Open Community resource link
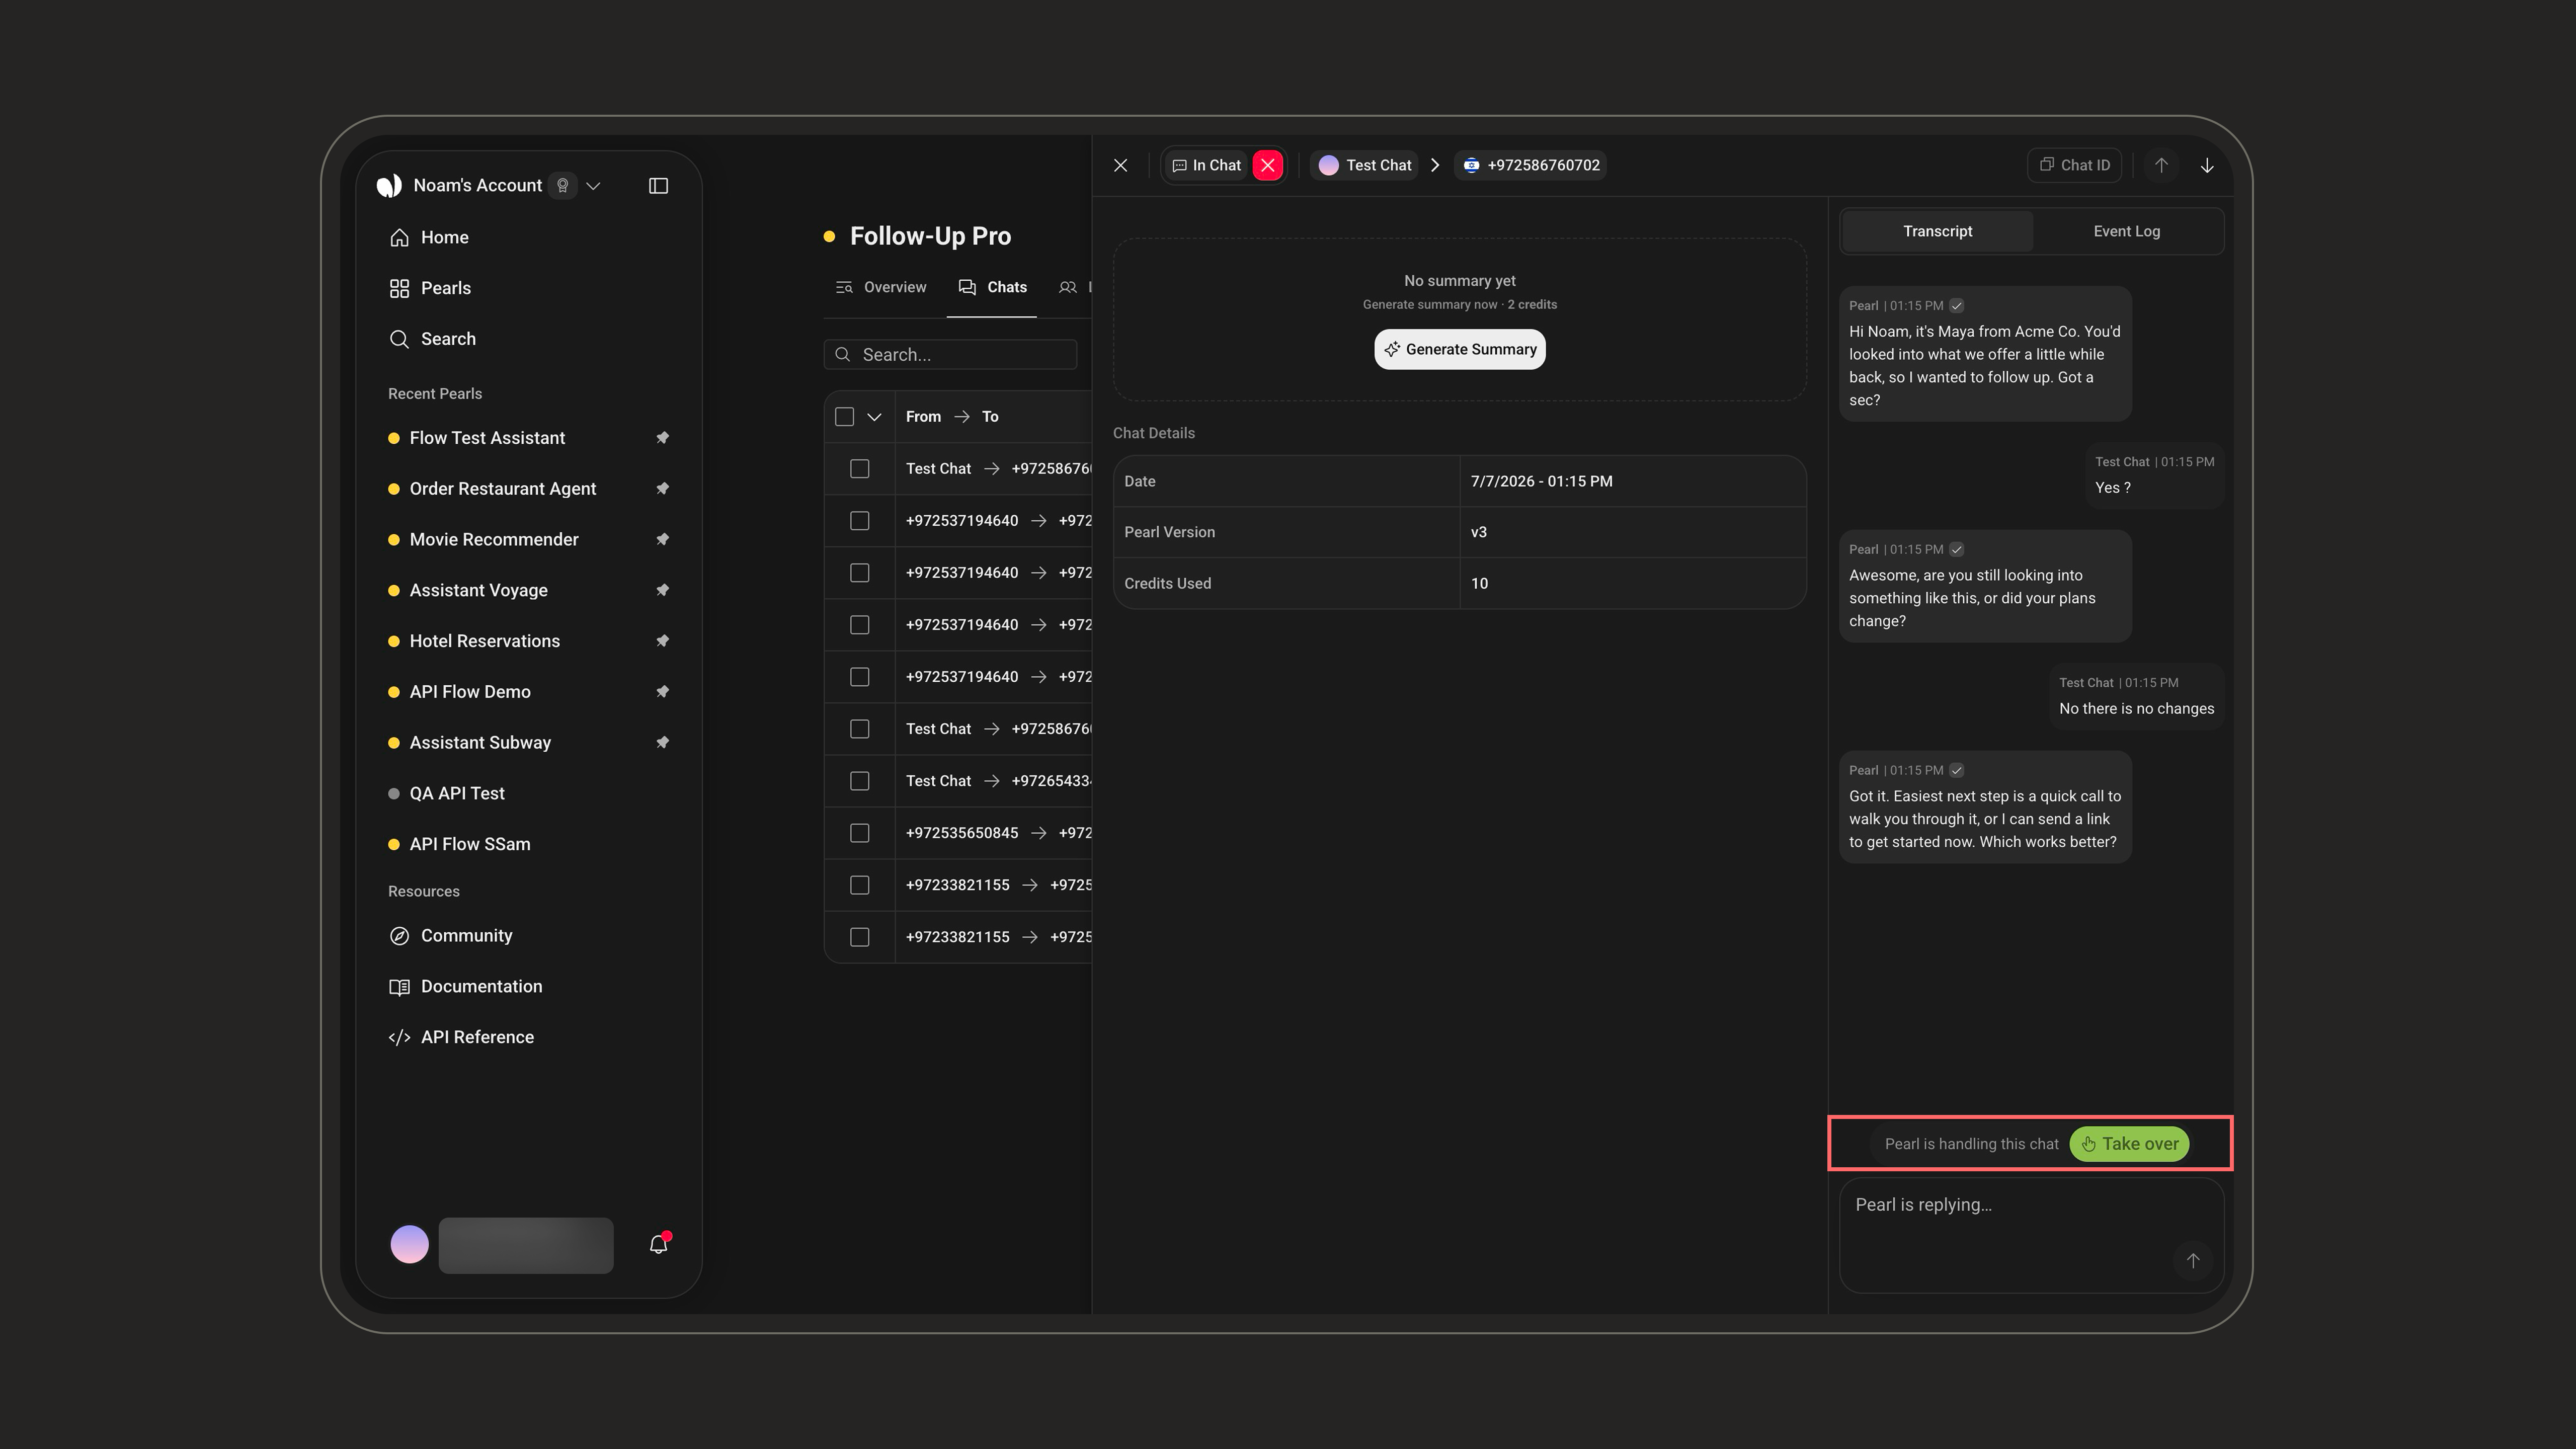The width and height of the screenshot is (2576, 1449). [x=450, y=936]
